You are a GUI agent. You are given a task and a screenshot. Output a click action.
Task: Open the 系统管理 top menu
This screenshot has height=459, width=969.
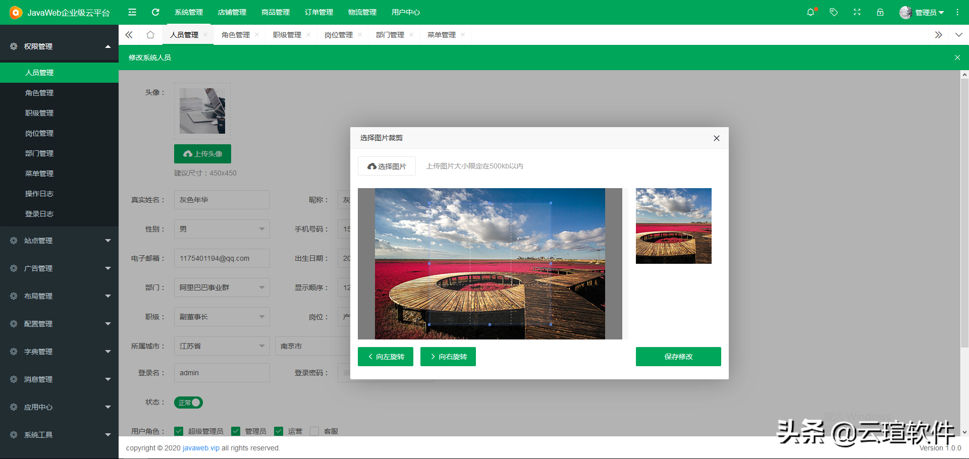point(189,12)
